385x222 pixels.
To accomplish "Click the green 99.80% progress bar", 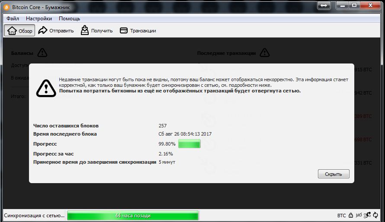I will point(189,144).
